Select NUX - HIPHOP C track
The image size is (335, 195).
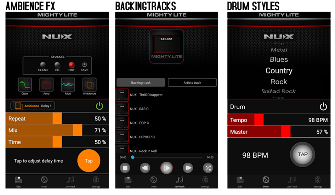click(x=167, y=137)
